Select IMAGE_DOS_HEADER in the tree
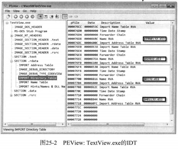The height and width of the screenshot is (153, 178). [28, 27]
